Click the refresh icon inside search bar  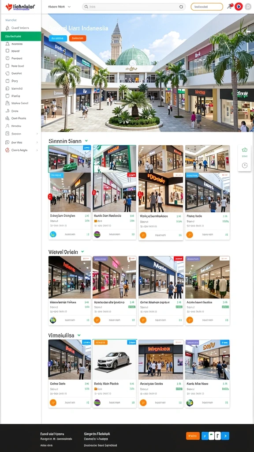181,7
